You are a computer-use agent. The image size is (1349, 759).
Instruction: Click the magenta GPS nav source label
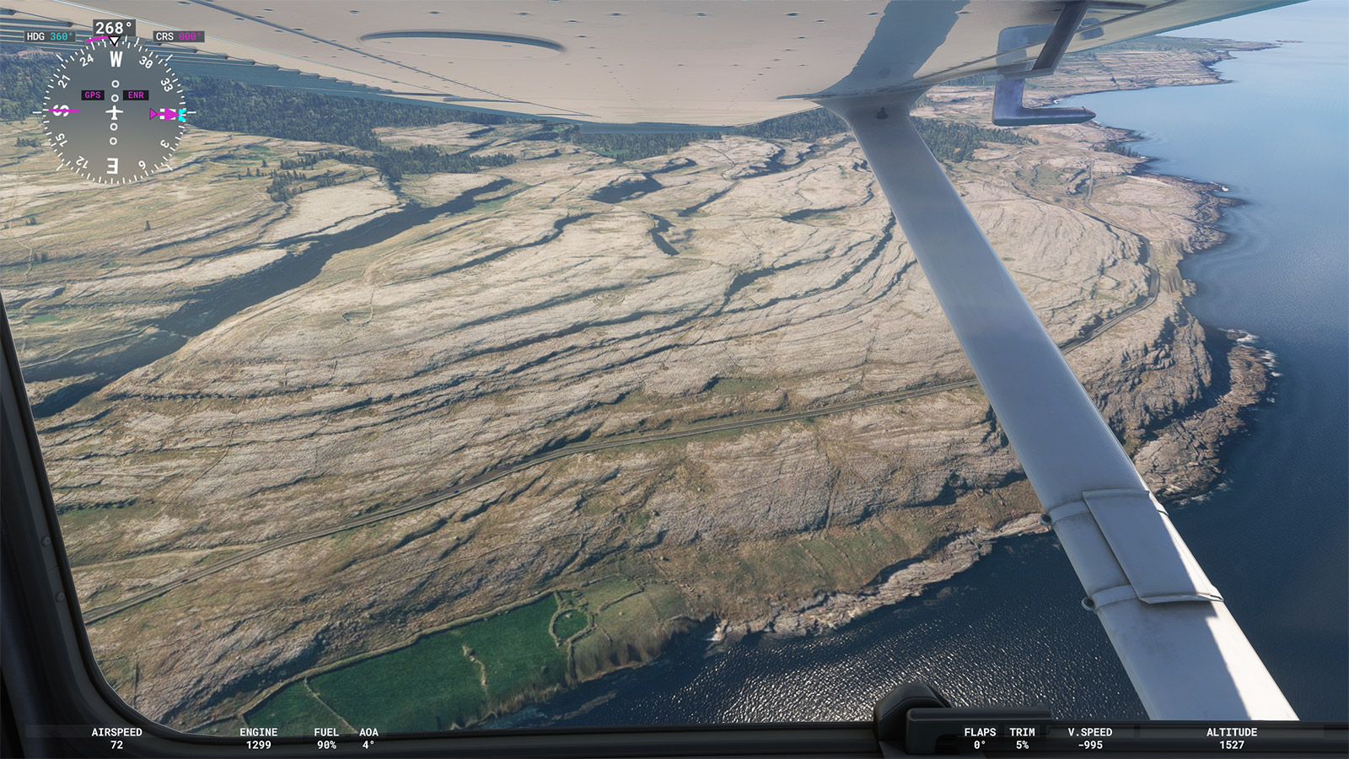coord(93,95)
